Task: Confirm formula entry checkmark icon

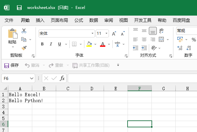Action: [x=54, y=78]
